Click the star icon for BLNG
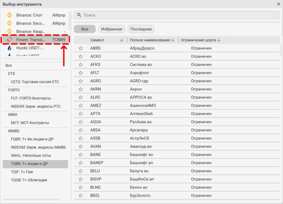Viewport: 283px width, 204px height. tap(81, 187)
